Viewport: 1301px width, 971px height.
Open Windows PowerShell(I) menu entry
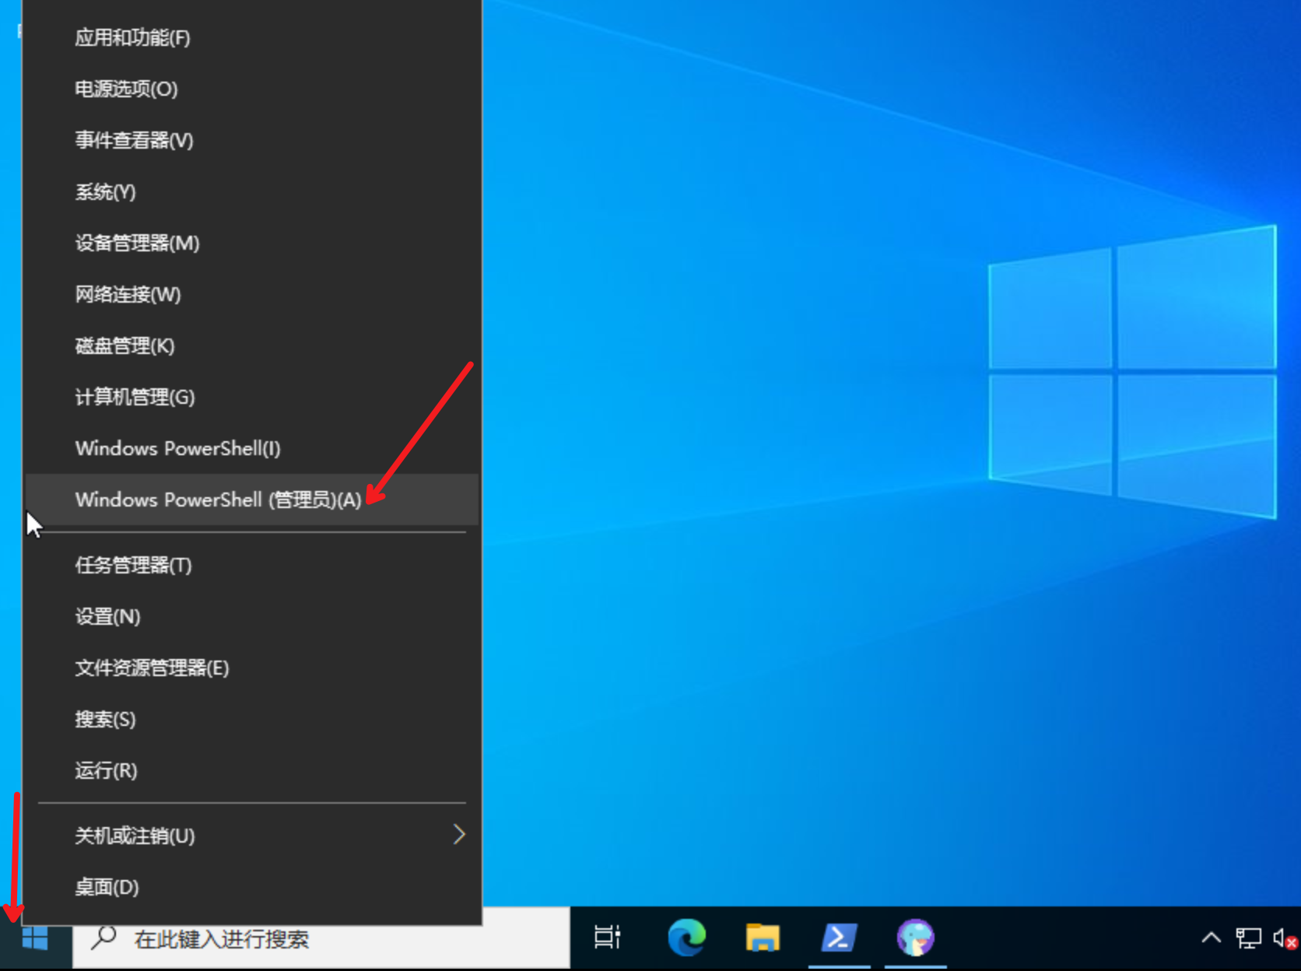(177, 448)
